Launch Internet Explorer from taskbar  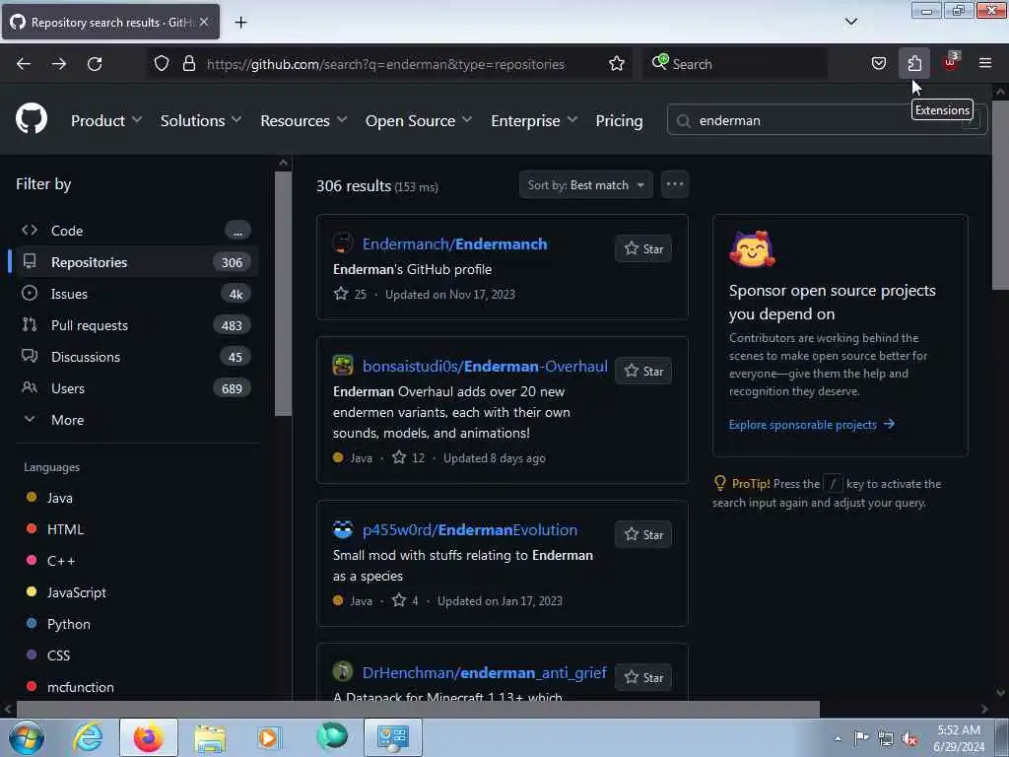(88, 737)
